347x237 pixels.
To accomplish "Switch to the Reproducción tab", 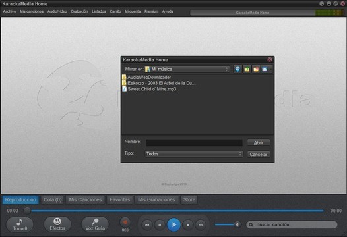I will pos(20,200).
